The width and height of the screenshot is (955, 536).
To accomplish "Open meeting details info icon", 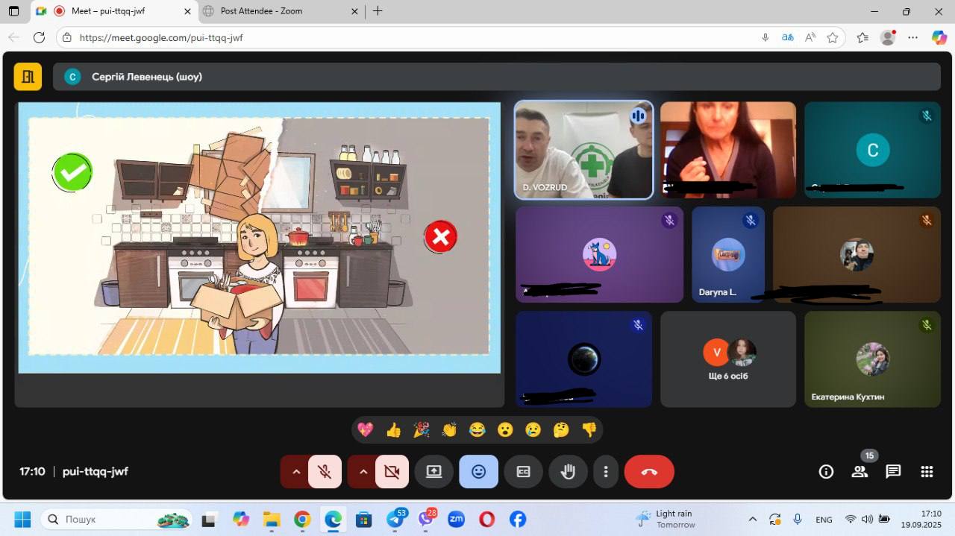I will (x=826, y=471).
